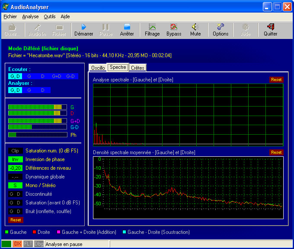The width and height of the screenshot is (294, 249).
Task: Select G+D under Ecouter
Action: (x=57, y=76)
